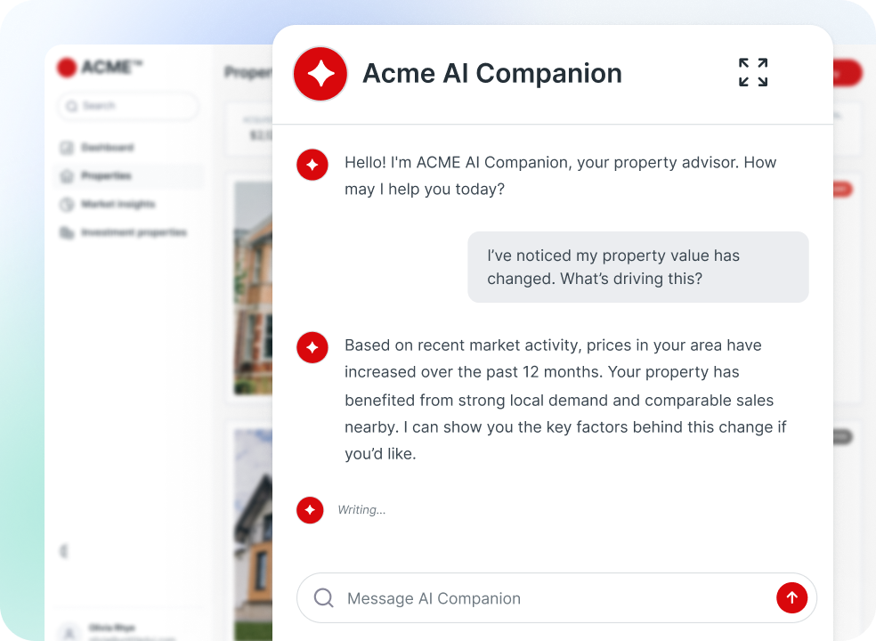Click the sidebar Search field
This screenshot has width=876, height=641.
click(128, 106)
